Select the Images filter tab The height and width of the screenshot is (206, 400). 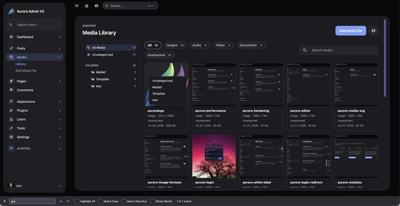175,45
